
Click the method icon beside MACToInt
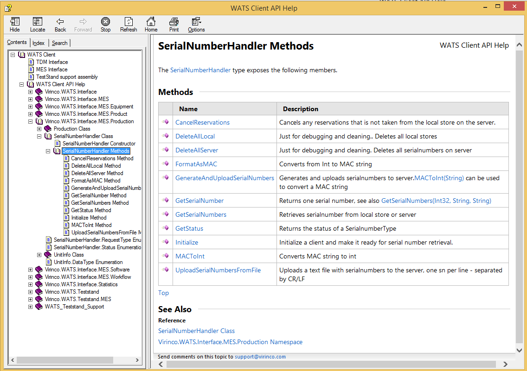[x=165, y=256]
